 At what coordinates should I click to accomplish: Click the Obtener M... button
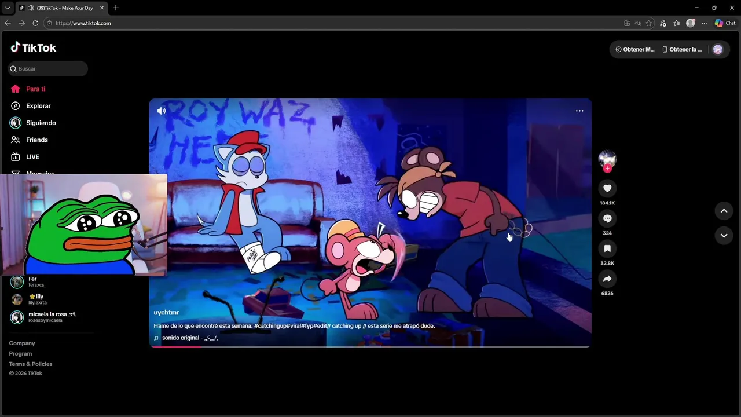635,49
